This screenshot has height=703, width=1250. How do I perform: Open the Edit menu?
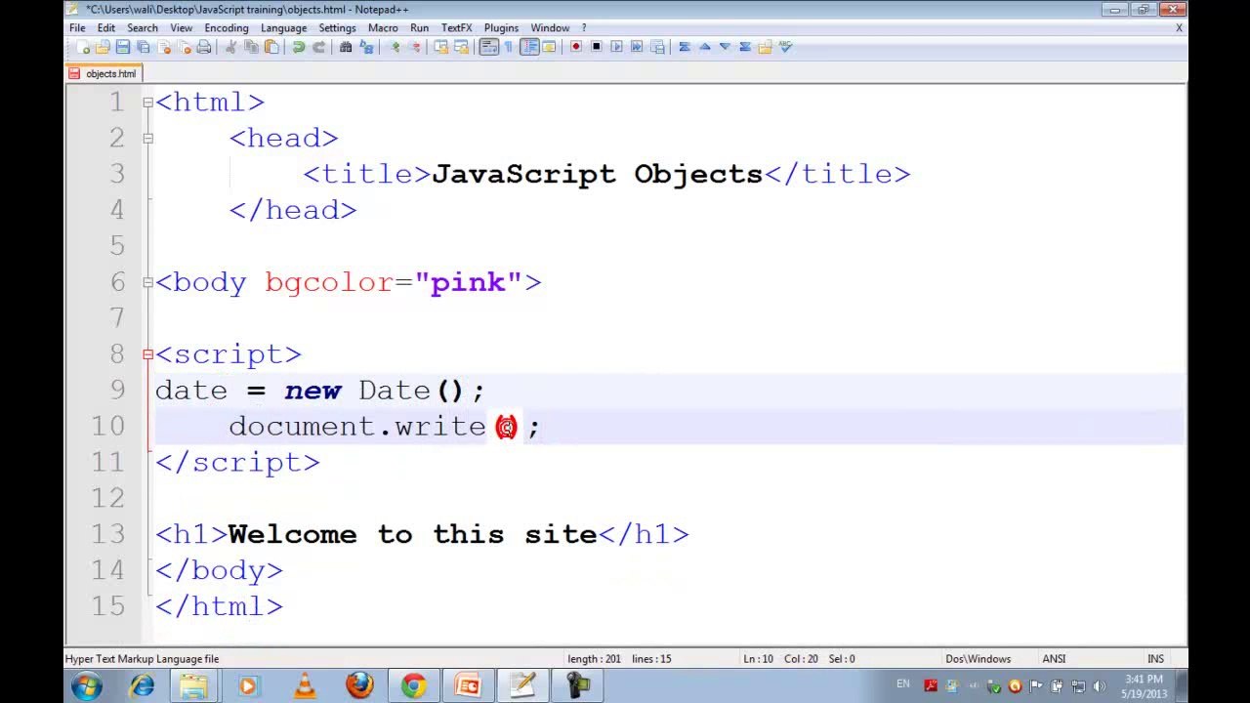[105, 27]
